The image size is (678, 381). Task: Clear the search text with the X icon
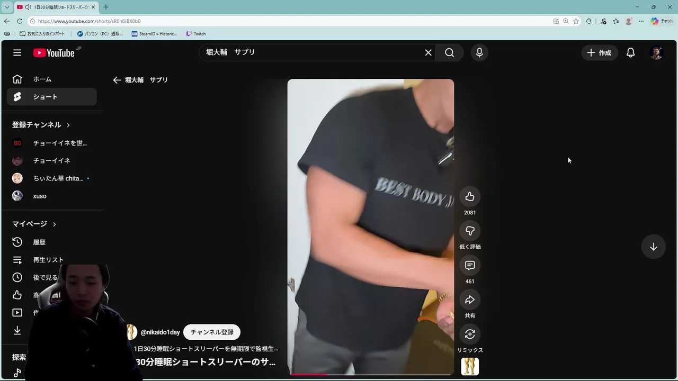(428, 52)
